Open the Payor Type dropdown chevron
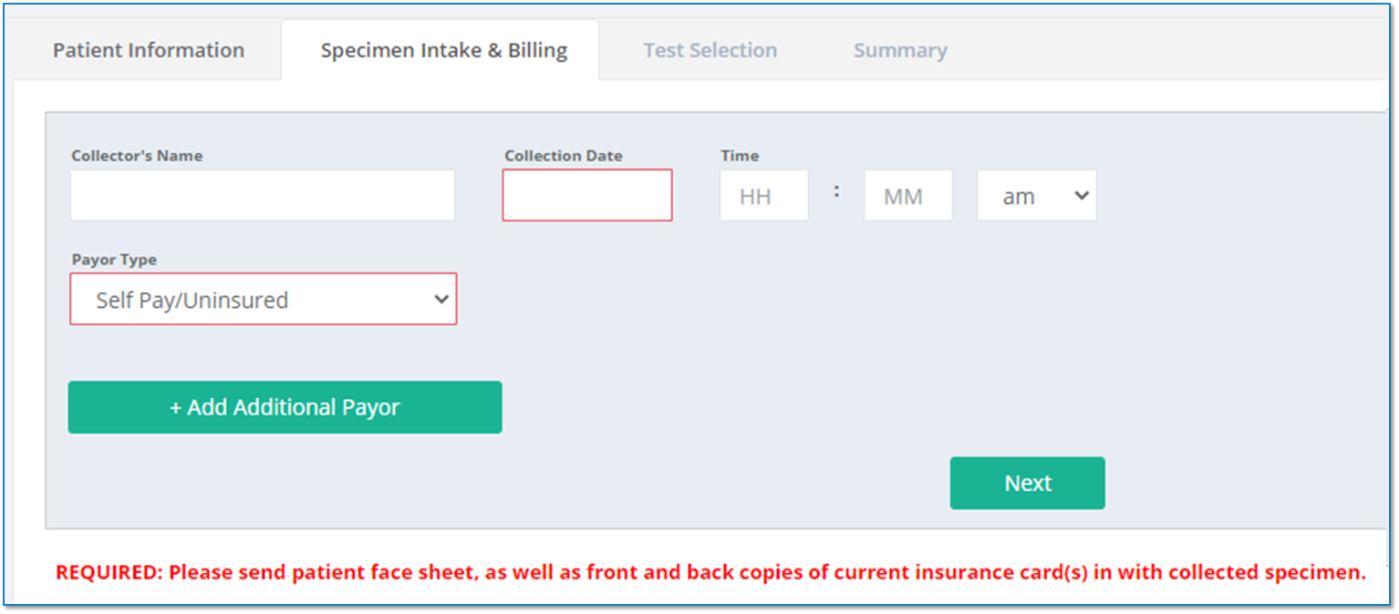This screenshot has height=614, width=1399. pyautogui.click(x=442, y=299)
